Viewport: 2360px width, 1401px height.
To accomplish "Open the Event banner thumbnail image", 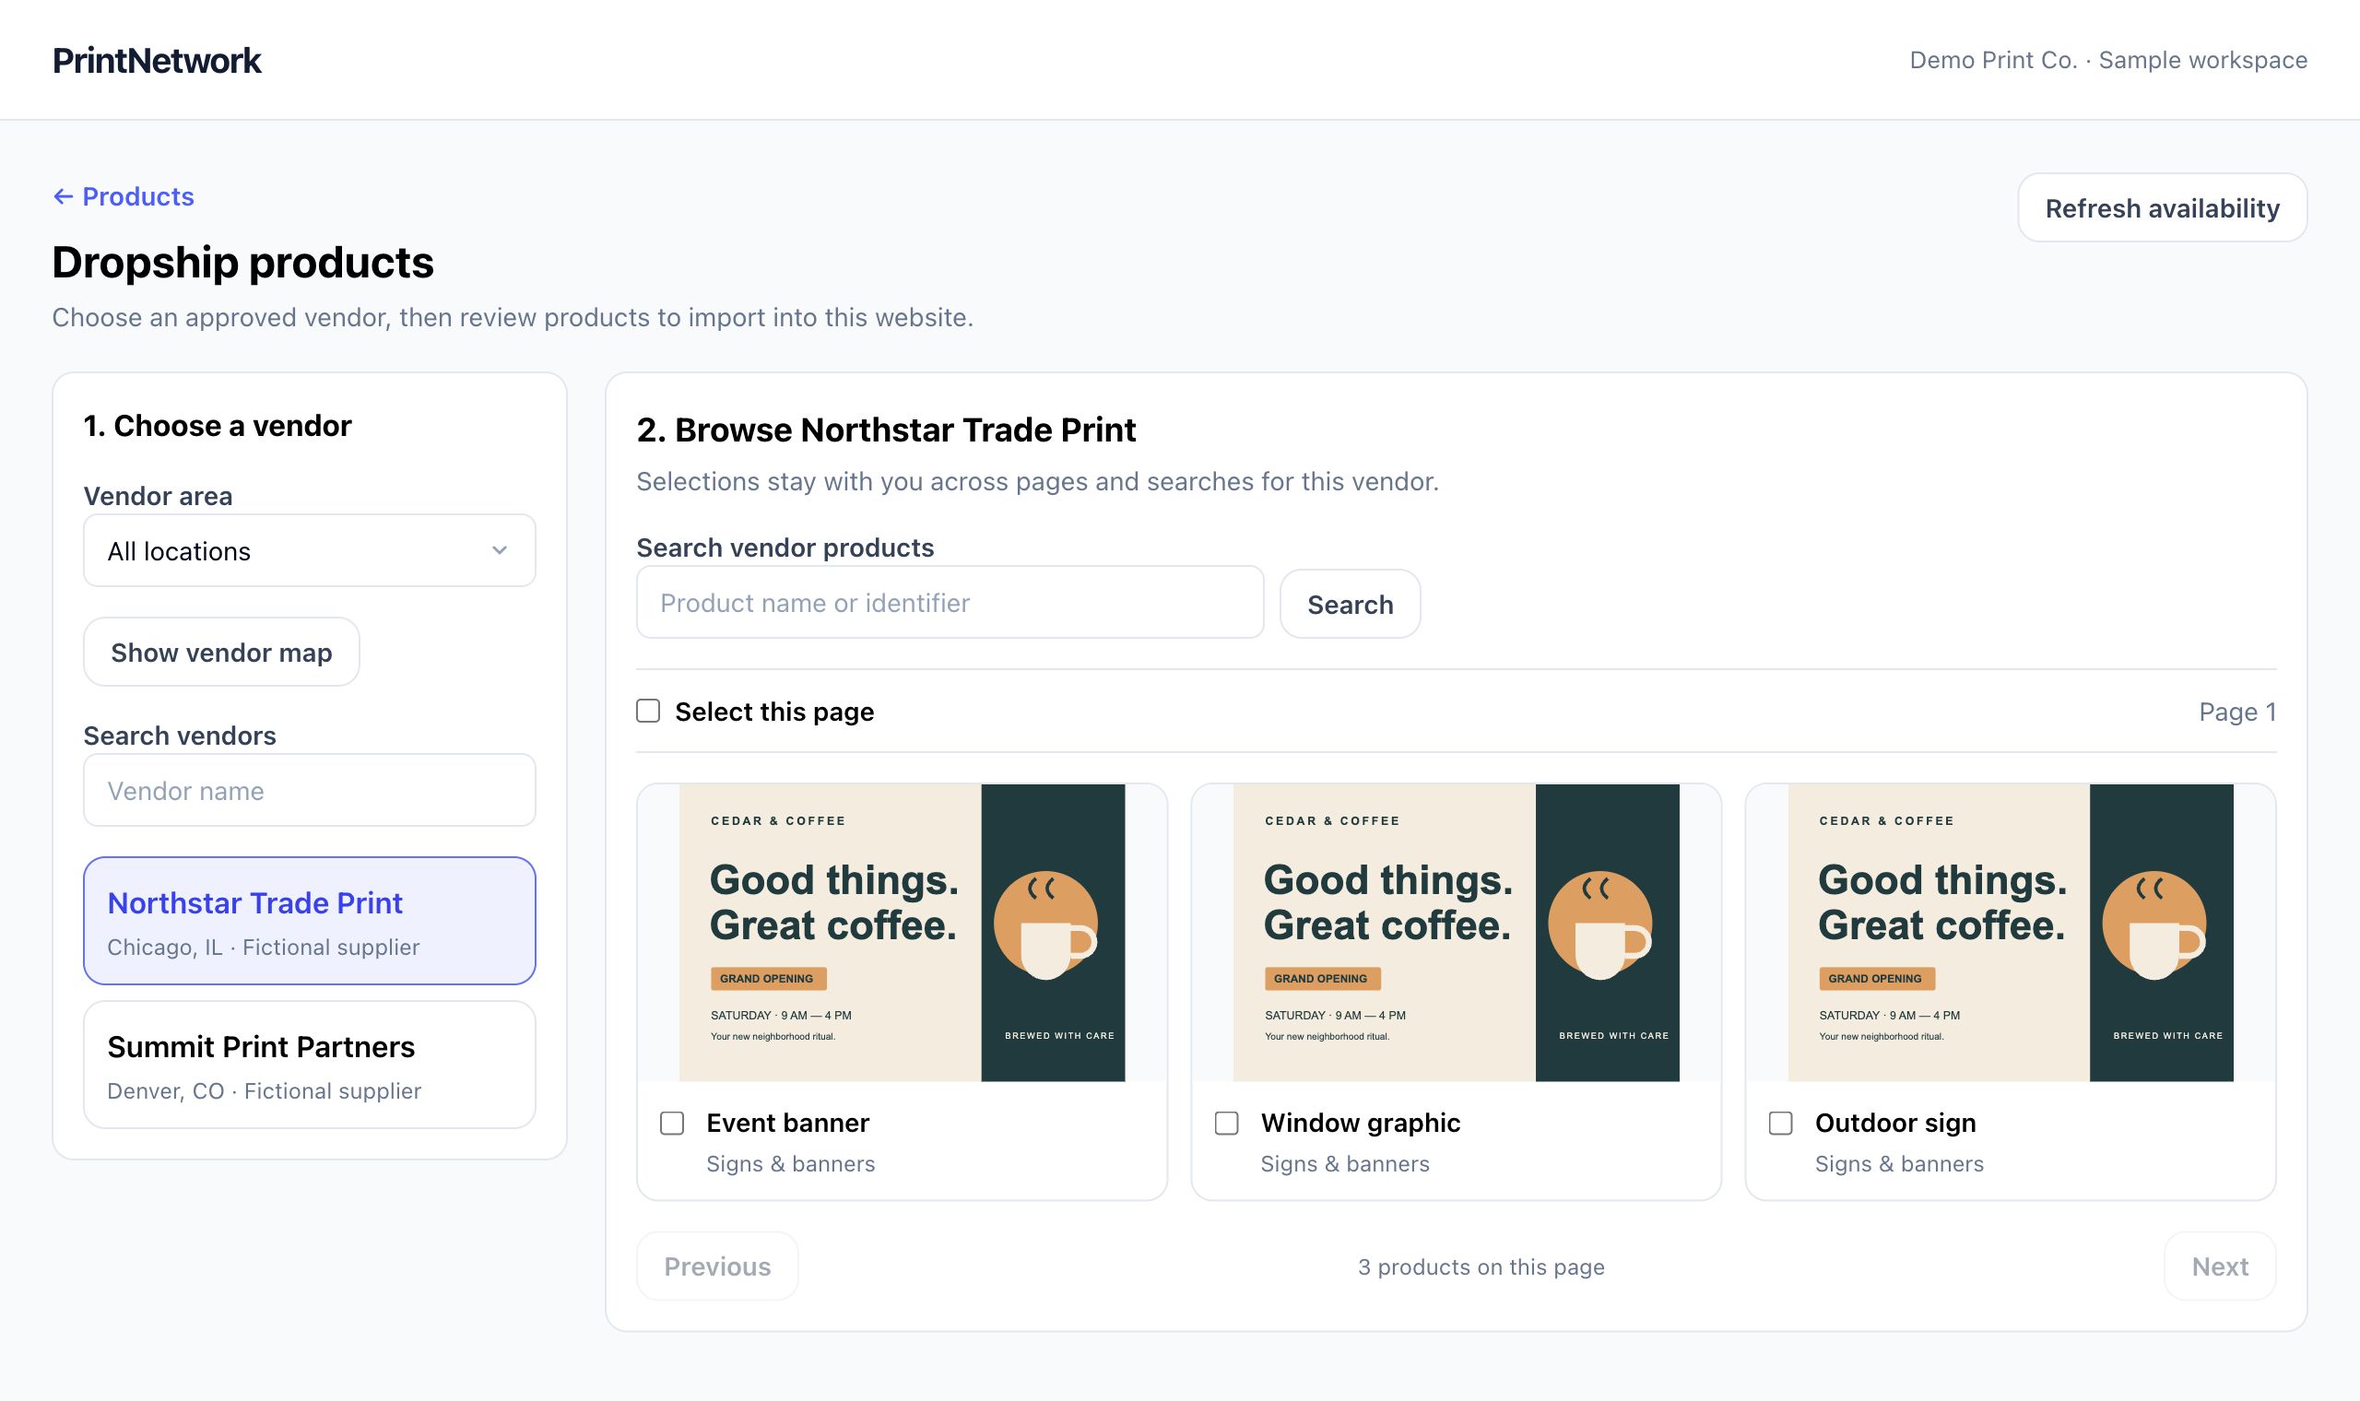I will pyautogui.click(x=902, y=933).
